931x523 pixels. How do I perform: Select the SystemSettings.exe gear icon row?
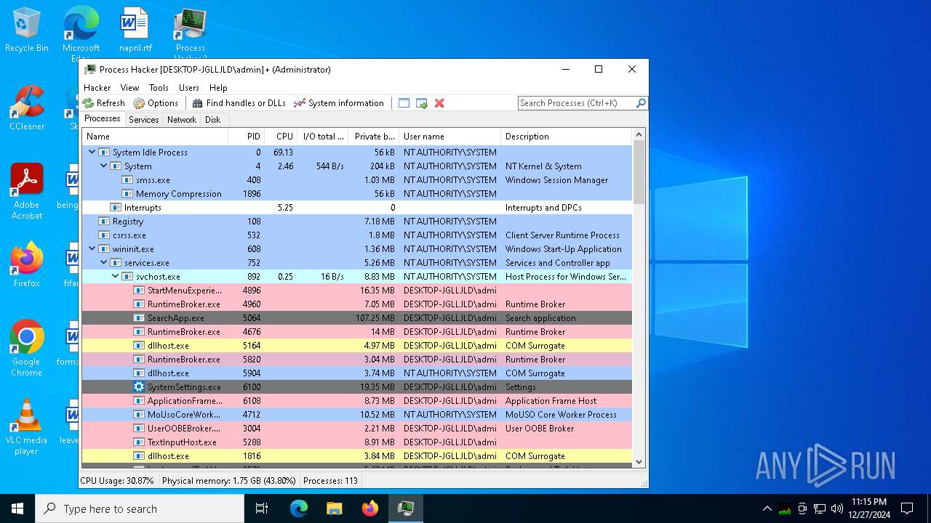click(356, 386)
